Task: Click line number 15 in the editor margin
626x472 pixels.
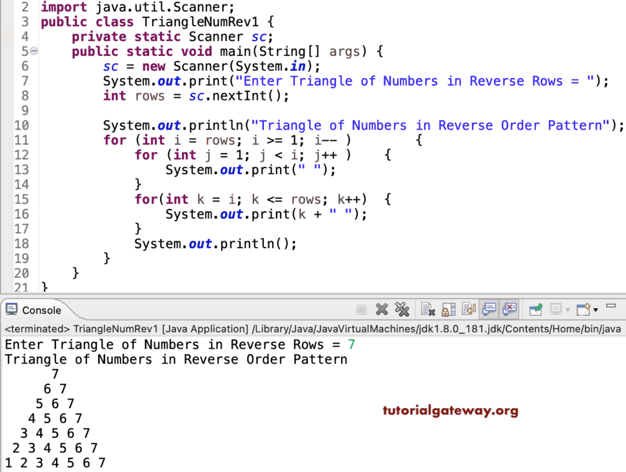Action: point(22,199)
